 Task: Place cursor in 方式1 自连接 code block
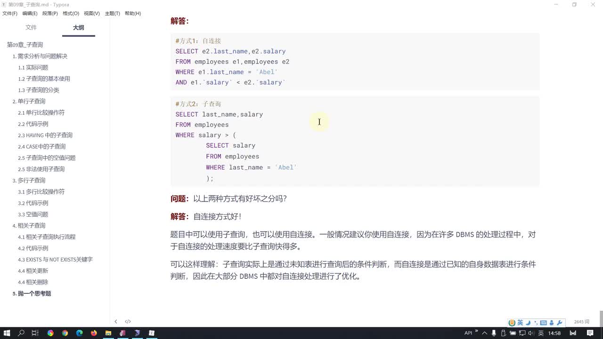click(x=355, y=62)
